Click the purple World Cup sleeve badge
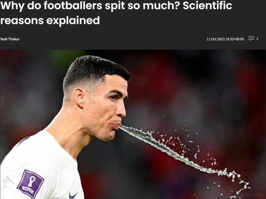 [31, 184]
